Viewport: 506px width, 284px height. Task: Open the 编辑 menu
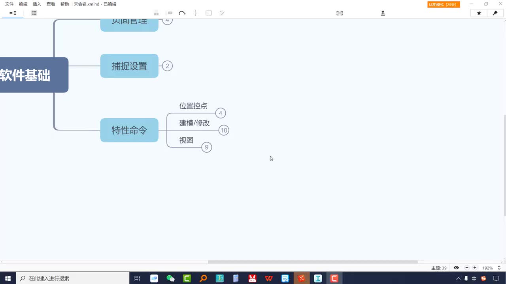click(x=23, y=4)
